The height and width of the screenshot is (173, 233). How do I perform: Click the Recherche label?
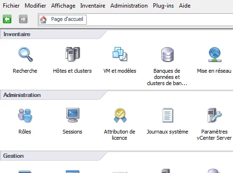pos(25,71)
